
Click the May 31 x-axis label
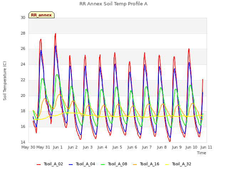[43, 147]
